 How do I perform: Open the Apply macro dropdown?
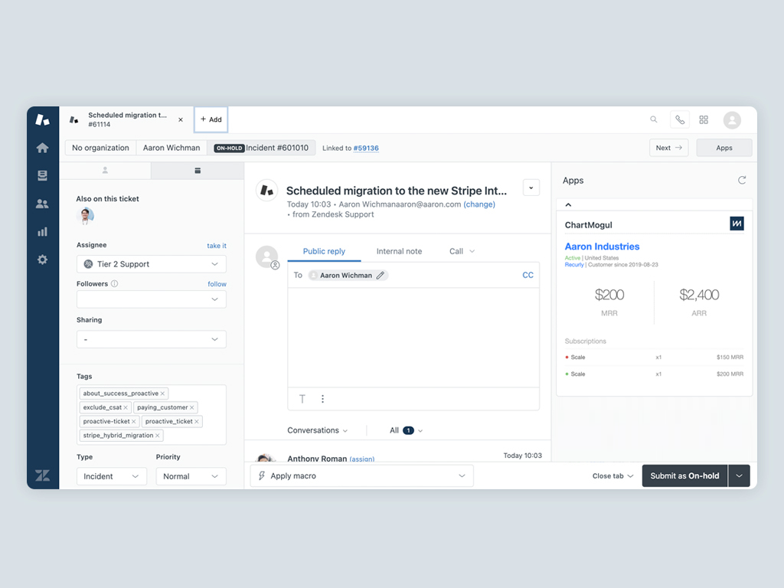pyautogui.click(x=362, y=475)
